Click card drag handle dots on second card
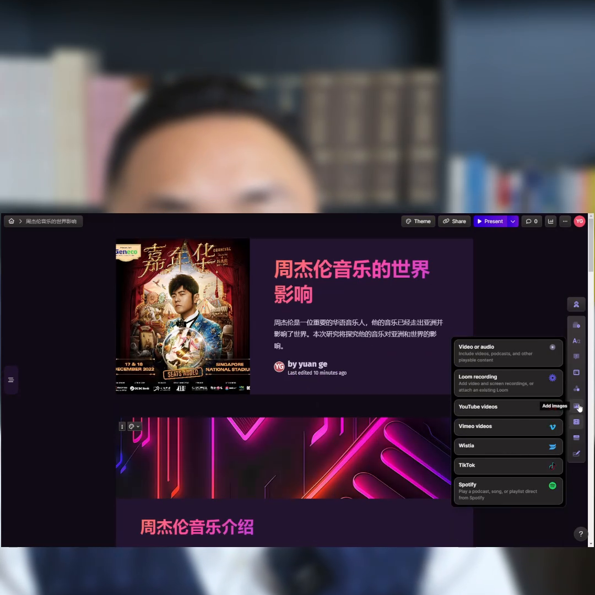Viewport: 595px width, 595px height. click(122, 426)
